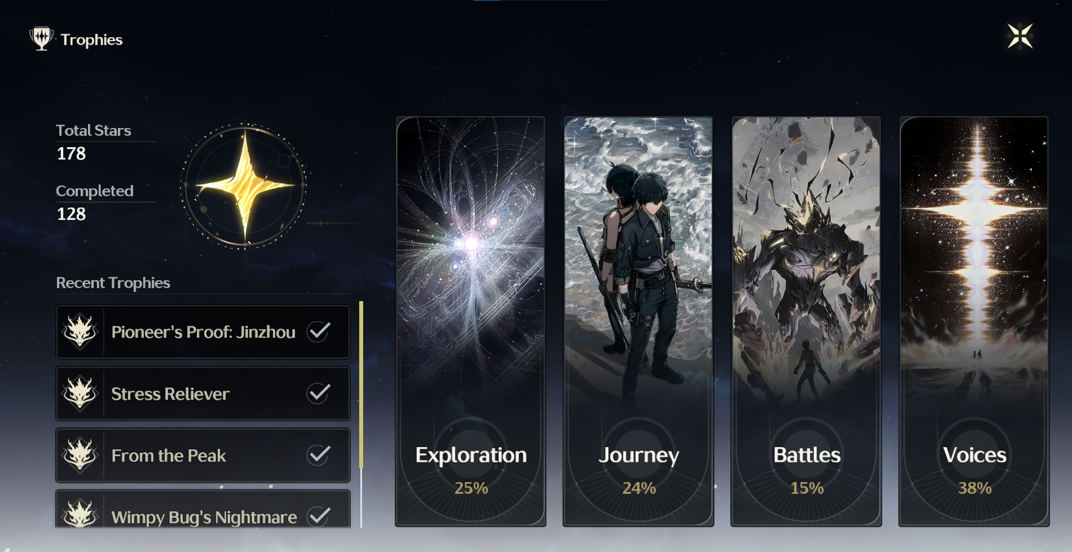Click the Exploration 25% progress dial

(471, 469)
